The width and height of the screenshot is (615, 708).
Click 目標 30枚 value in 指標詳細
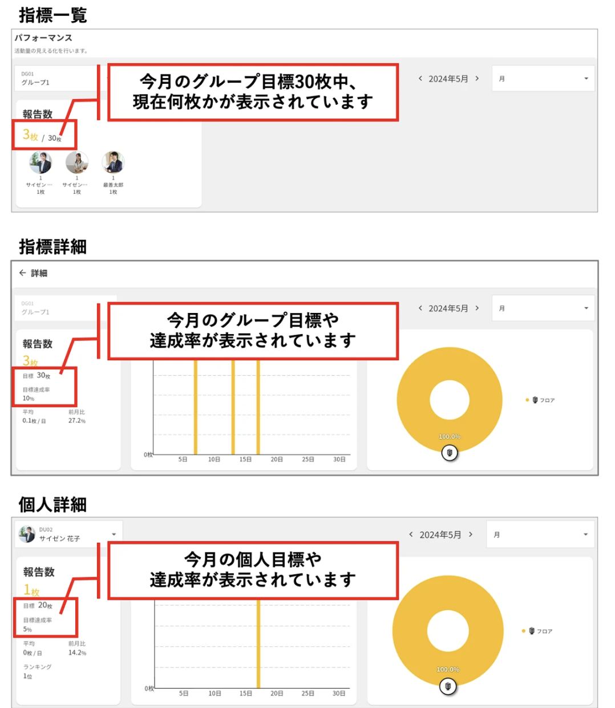[x=37, y=376]
